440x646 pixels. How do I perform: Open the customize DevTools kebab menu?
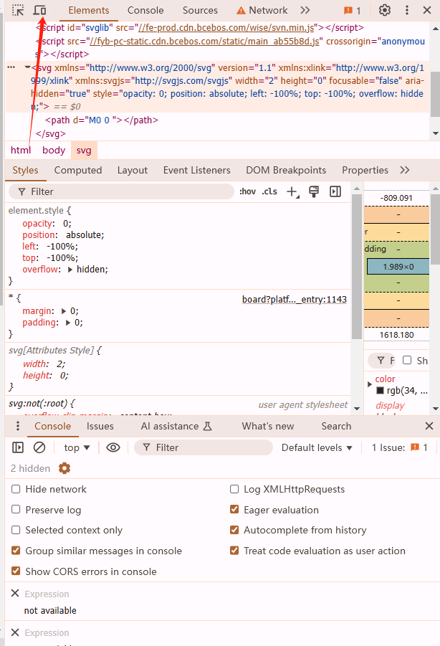pos(406,10)
